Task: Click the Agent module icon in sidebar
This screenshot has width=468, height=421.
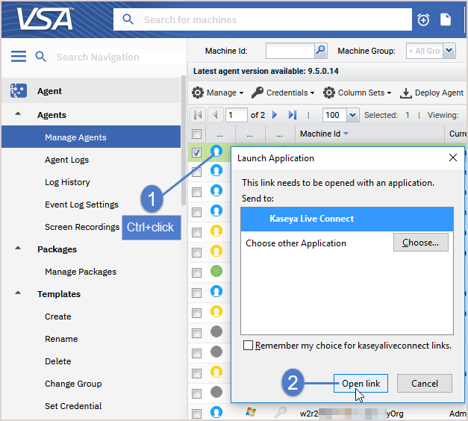Action: (19, 91)
